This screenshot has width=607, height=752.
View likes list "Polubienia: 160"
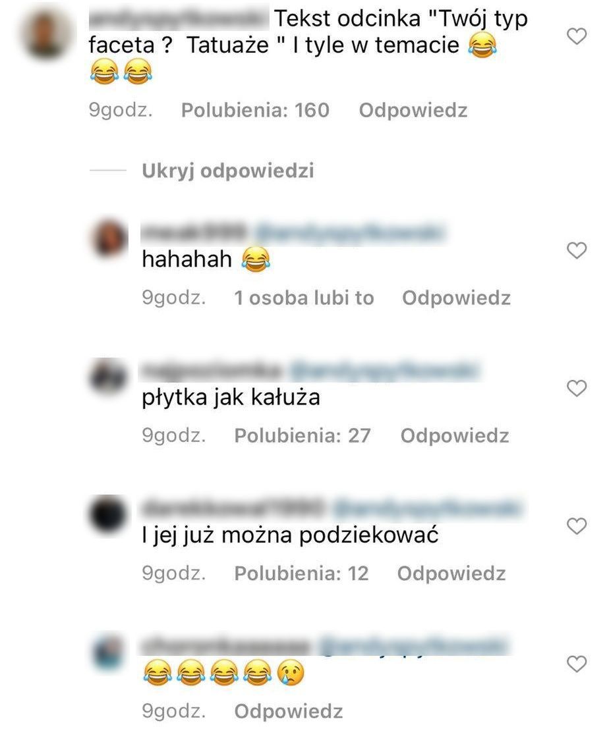(x=255, y=111)
